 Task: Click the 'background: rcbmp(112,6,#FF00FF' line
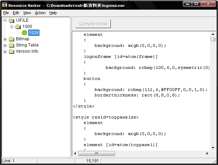click(151, 90)
